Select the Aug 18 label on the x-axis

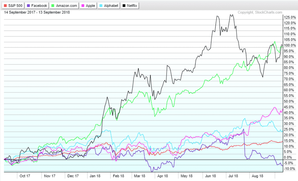coord(257,176)
